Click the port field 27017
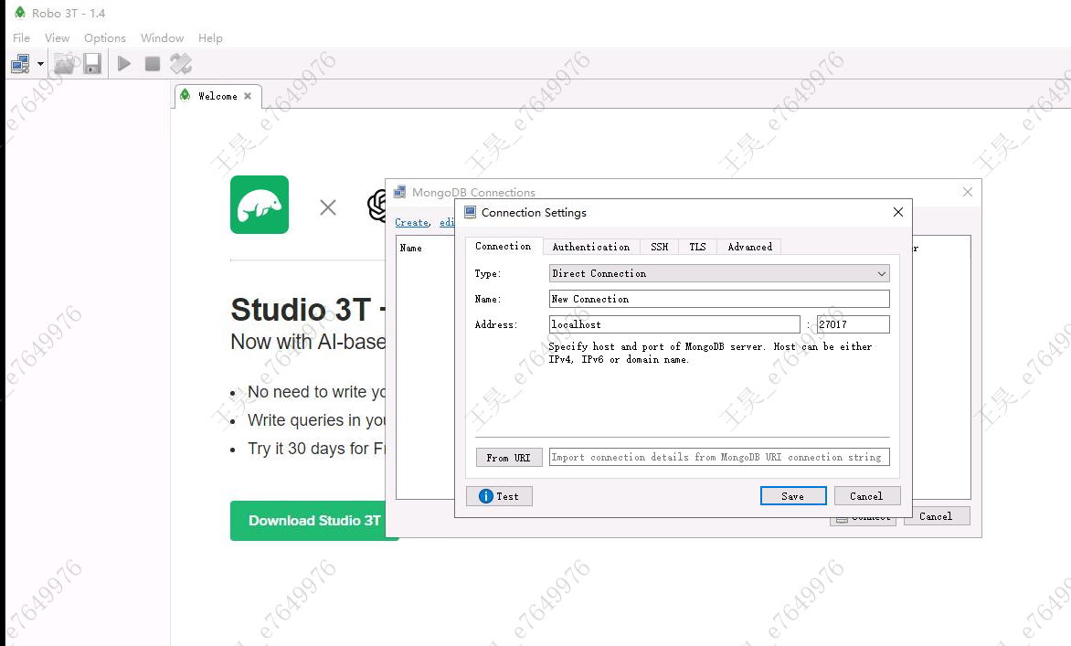 point(854,324)
